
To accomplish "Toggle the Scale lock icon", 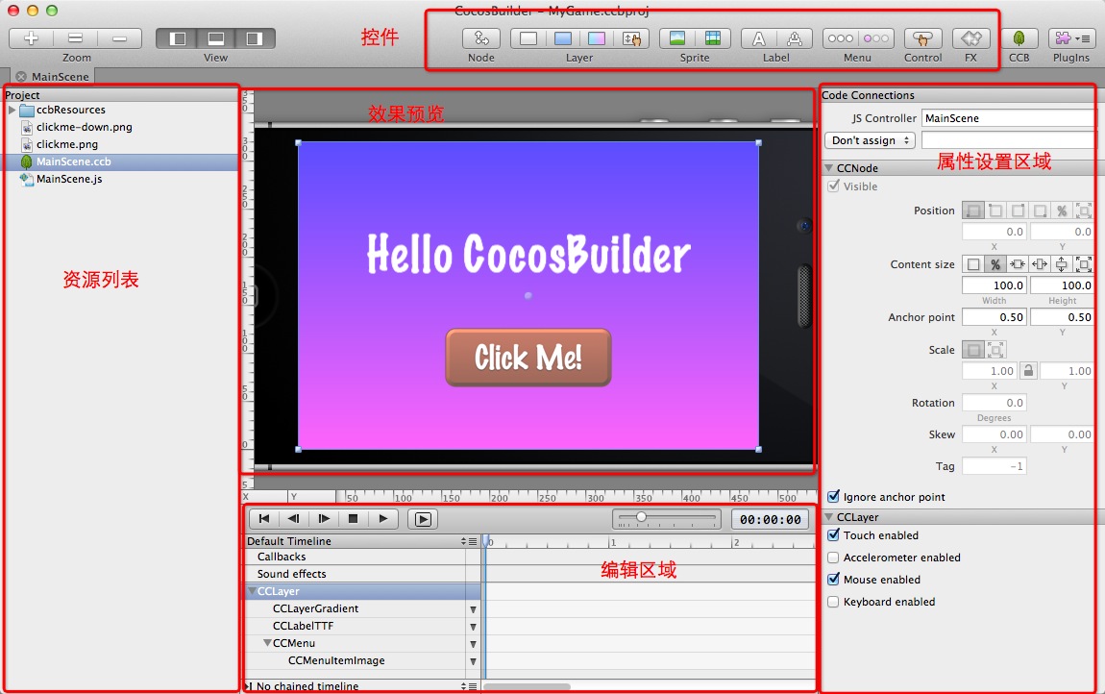I will click(x=1028, y=370).
